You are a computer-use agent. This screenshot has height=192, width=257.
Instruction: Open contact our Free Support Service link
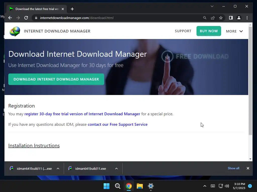[x=117, y=124]
